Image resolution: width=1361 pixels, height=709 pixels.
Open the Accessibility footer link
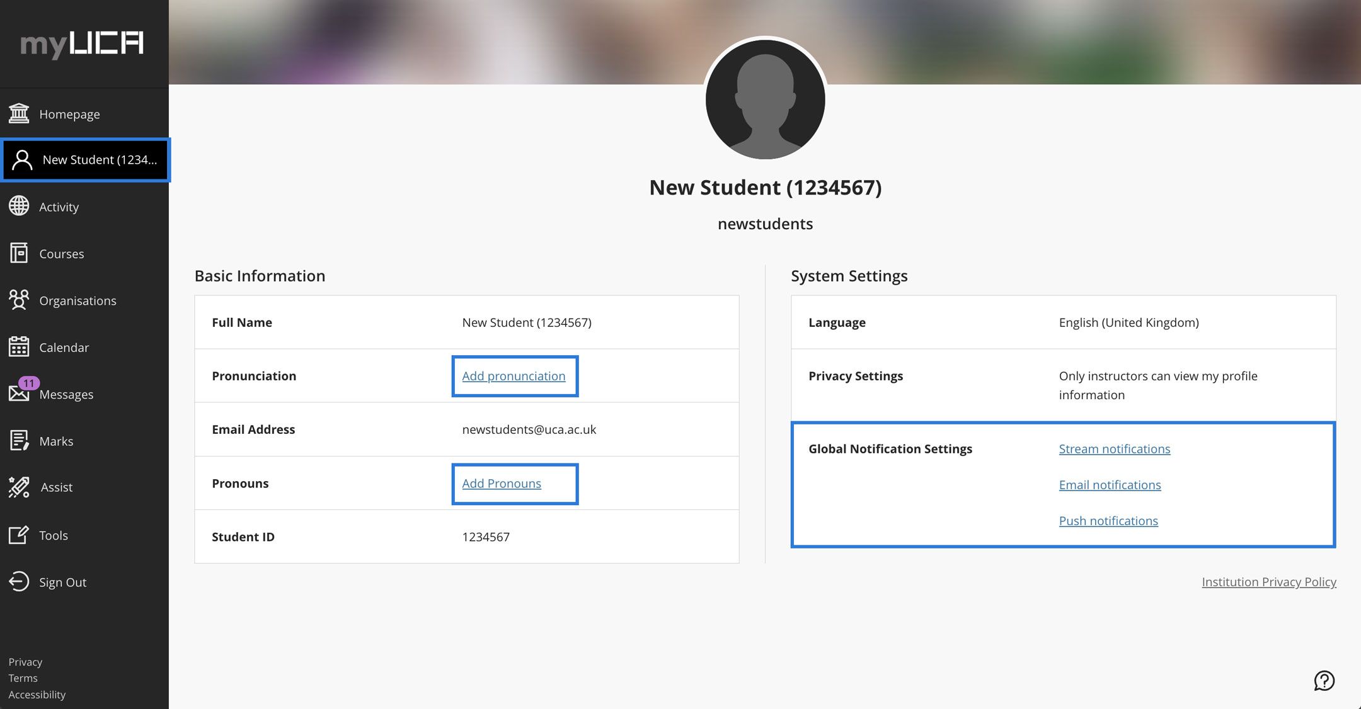pos(37,695)
